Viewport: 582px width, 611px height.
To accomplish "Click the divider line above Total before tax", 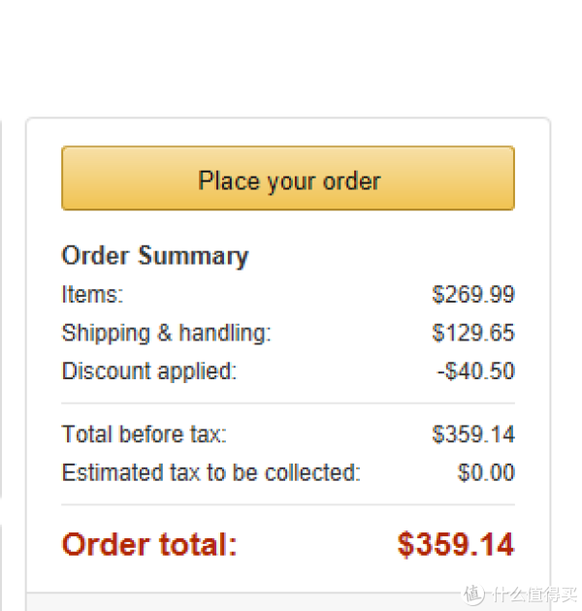I will [x=288, y=403].
